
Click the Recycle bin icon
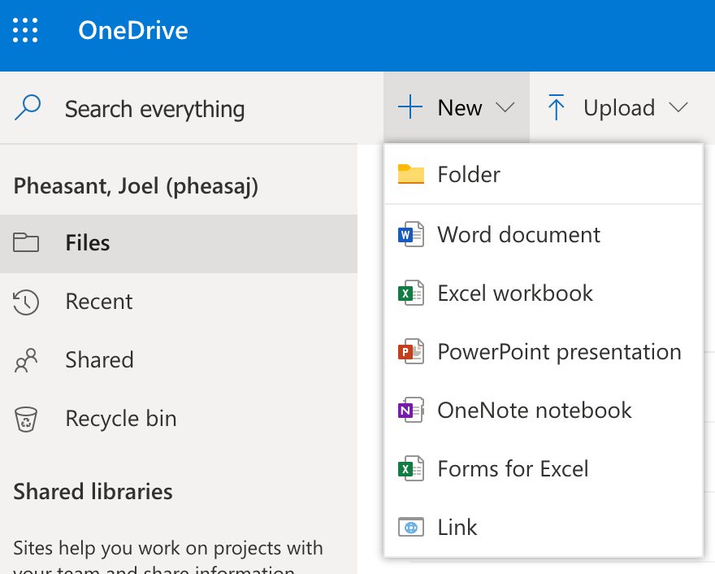click(26, 419)
